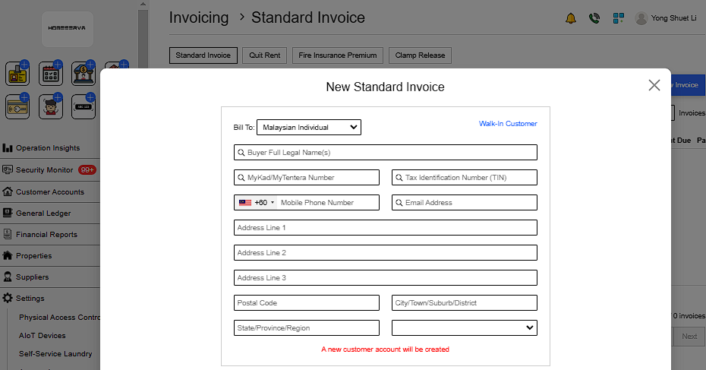Open the Clamp Release tab
Image resolution: width=706 pixels, height=370 pixels.
click(x=421, y=55)
